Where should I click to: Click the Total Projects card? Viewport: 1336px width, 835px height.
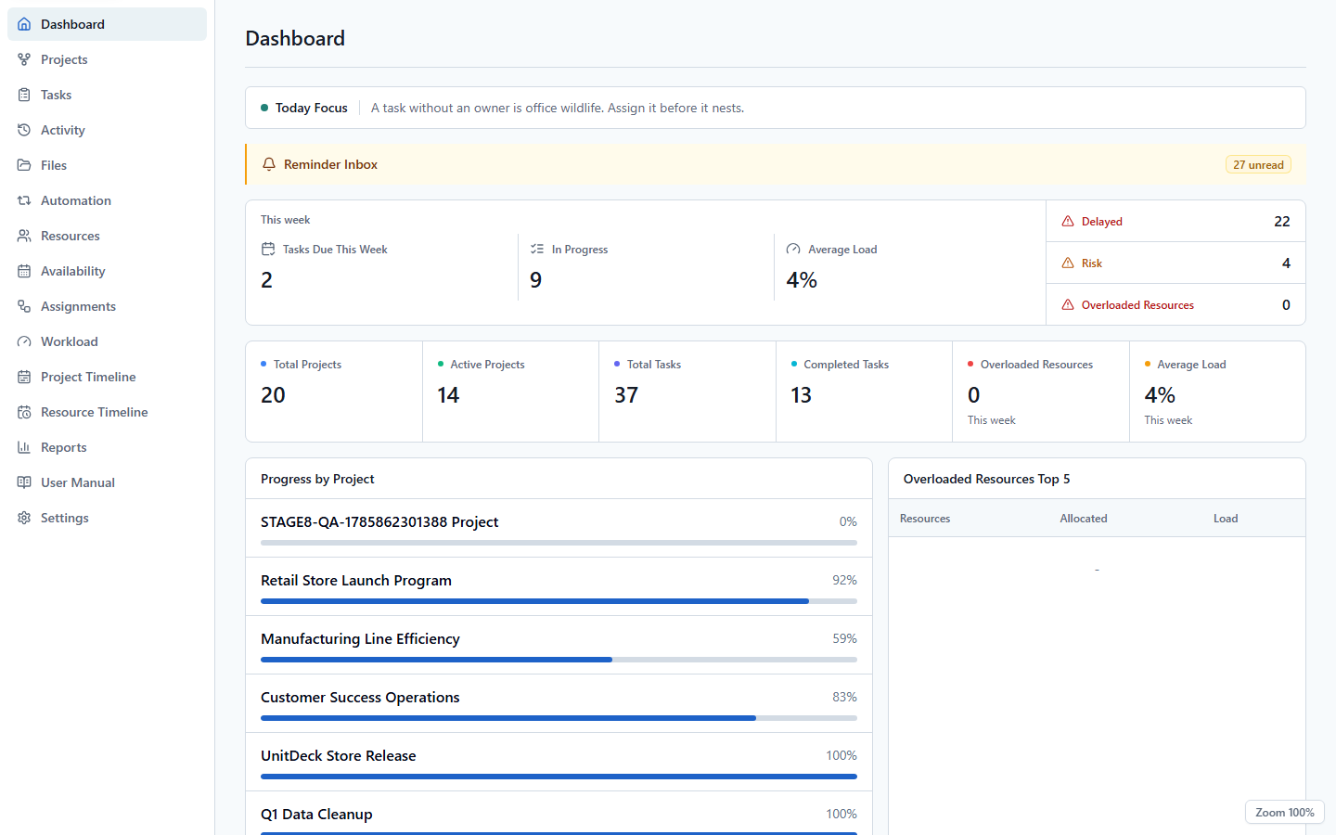tap(334, 392)
